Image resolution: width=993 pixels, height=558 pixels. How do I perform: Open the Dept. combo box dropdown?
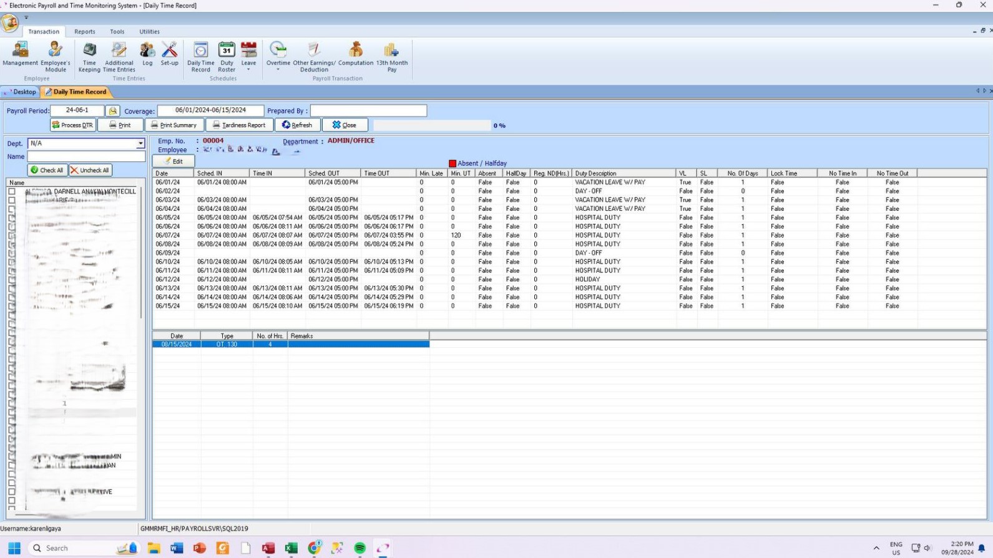pos(140,143)
